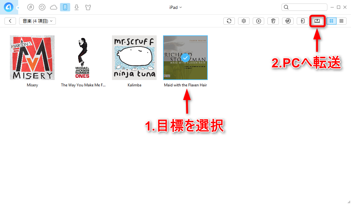Deselect the checked Maid with the Flaxen Hair cover
This screenshot has width=351, height=204.
pyautogui.click(x=185, y=57)
